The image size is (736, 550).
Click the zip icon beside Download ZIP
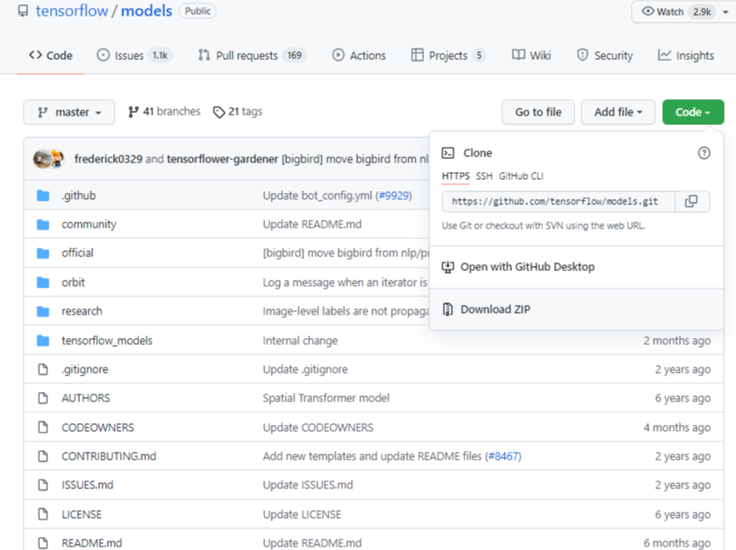coord(448,309)
